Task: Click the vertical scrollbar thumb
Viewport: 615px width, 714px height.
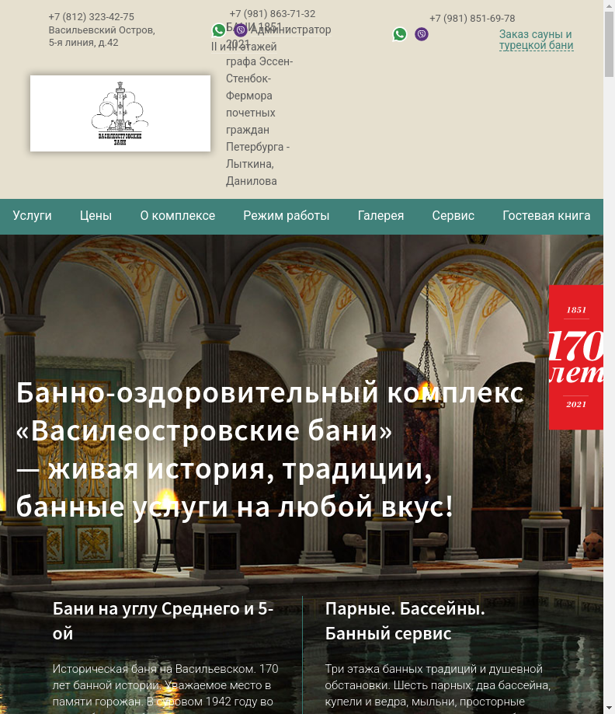Action: pos(609,44)
